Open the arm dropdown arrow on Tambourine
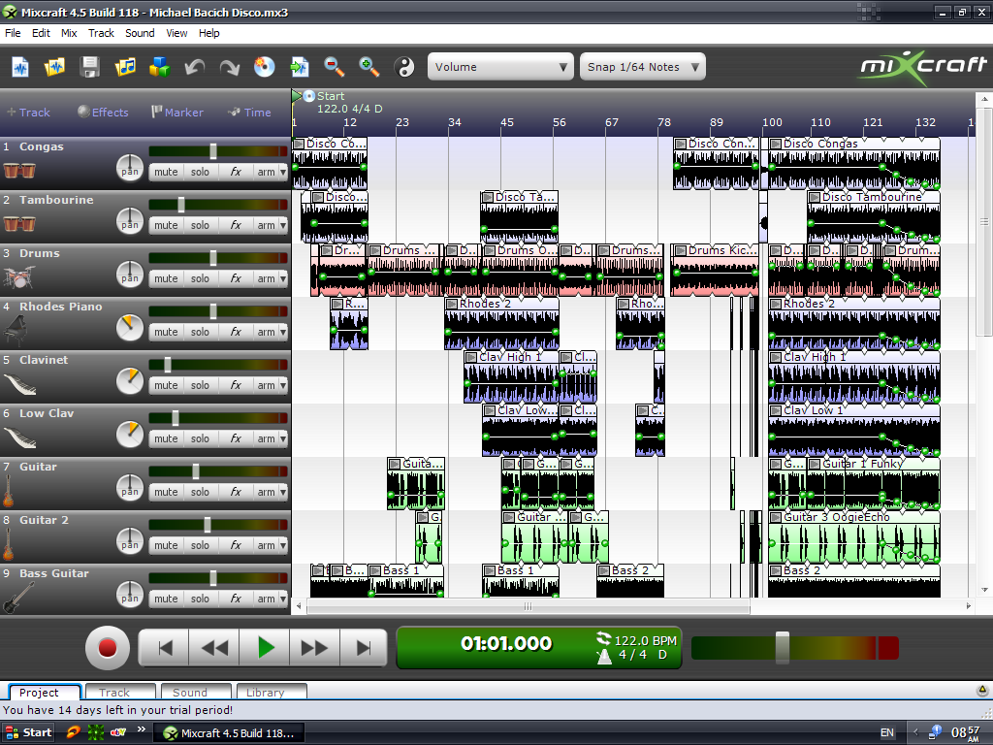This screenshot has height=745, width=993. point(283,225)
